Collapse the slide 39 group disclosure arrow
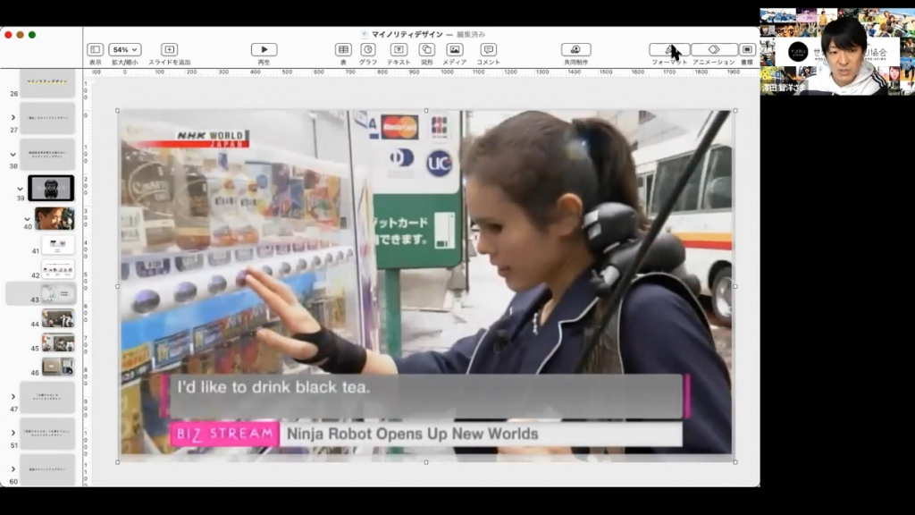 [x=20, y=189]
